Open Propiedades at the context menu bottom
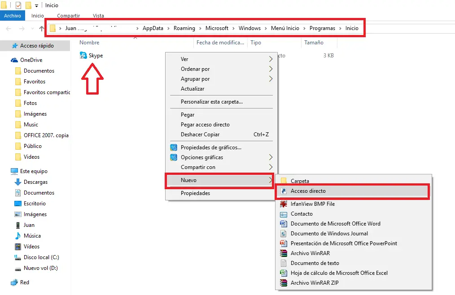455x295 pixels. (x=195, y=193)
